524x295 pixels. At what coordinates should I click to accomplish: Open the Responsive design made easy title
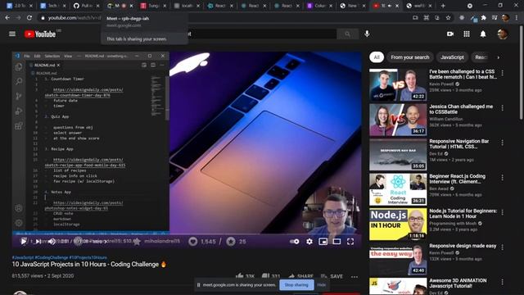pos(463,246)
